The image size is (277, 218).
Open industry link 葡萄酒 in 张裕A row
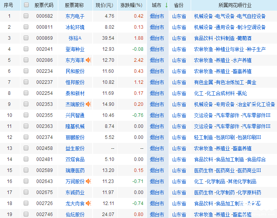point(244,38)
